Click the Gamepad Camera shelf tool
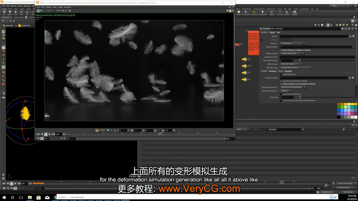This screenshot has height=201, width=358. 295,13
